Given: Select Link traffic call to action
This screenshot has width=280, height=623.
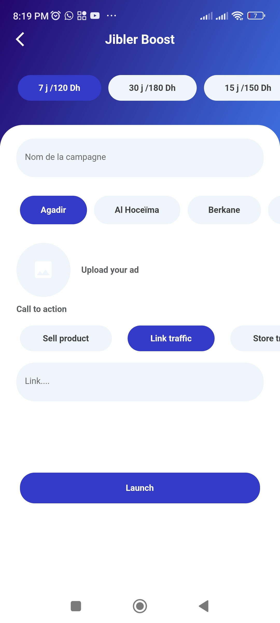Looking at the screenshot, I should [171, 338].
